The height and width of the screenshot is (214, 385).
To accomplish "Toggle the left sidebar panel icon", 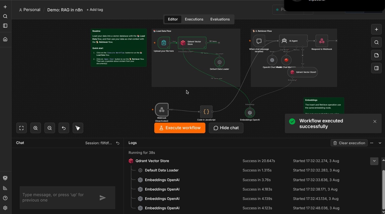I will 5,26.
